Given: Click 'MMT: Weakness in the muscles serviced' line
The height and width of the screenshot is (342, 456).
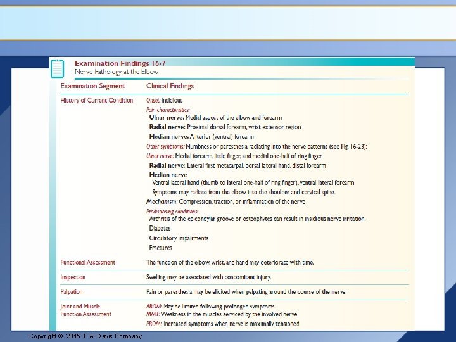Looking at the screenshot, I should [x=222, y=314].
